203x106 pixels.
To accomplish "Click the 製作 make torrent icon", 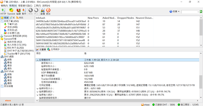I will (x=24, y=11).
